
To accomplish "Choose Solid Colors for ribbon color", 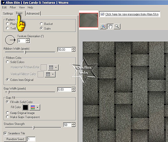I will 15,62.
